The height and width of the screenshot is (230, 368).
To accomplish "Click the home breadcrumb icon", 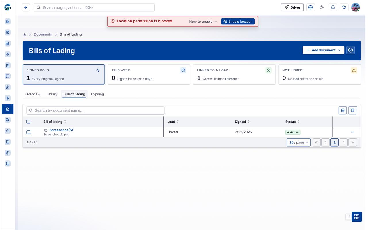I will [24, 34].
